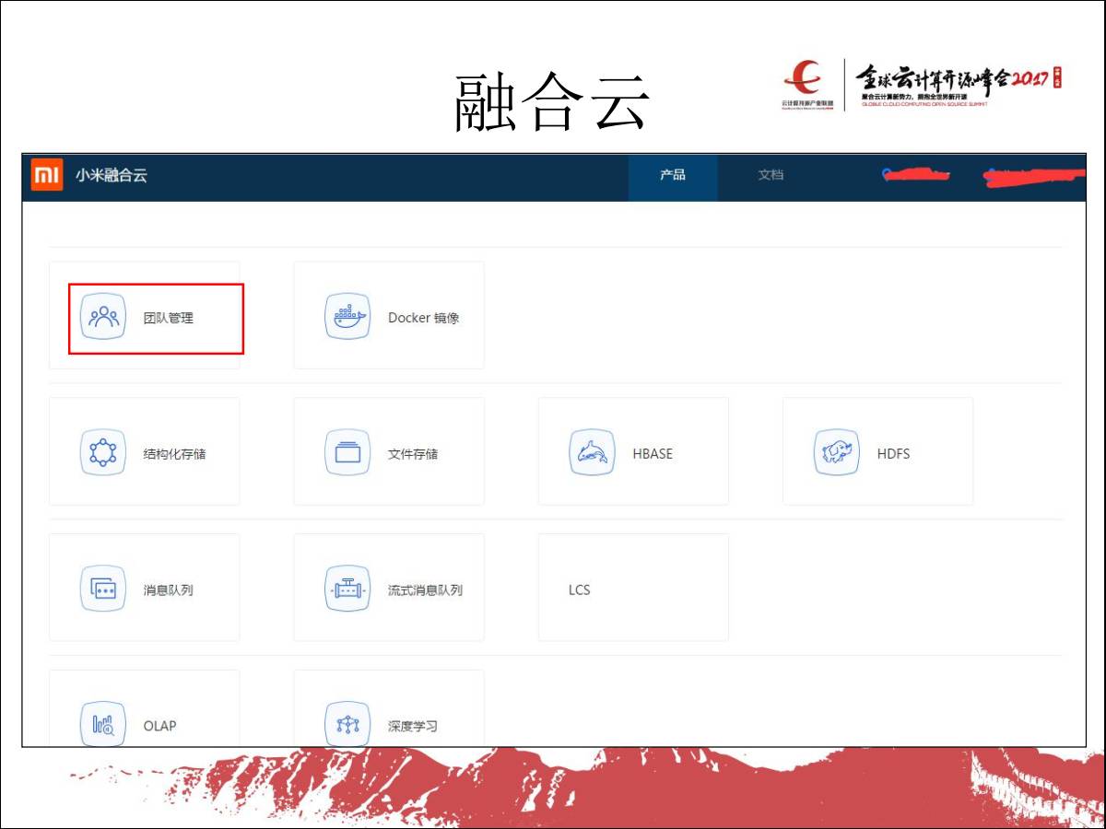Click the Xiaomi MI logo icon

pos(47,175)
